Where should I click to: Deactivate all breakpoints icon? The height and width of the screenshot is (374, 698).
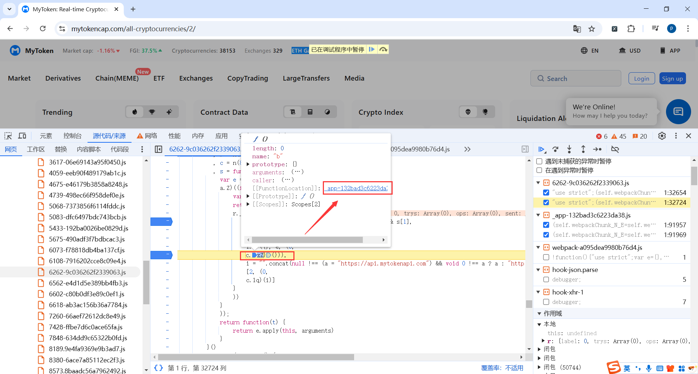click(x=615, y=149)
